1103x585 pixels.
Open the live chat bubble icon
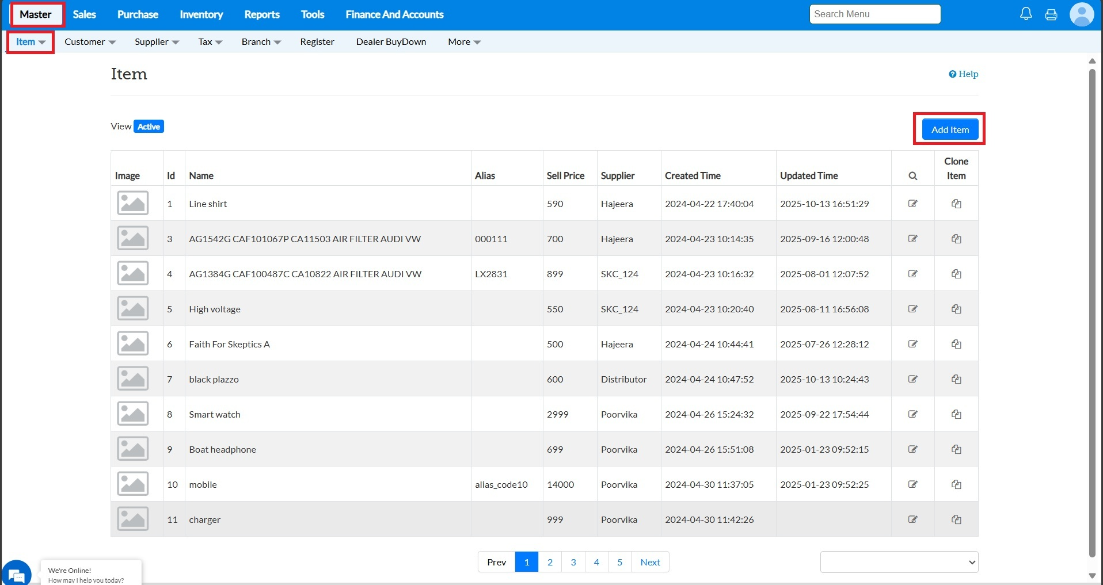pos(17,574)
